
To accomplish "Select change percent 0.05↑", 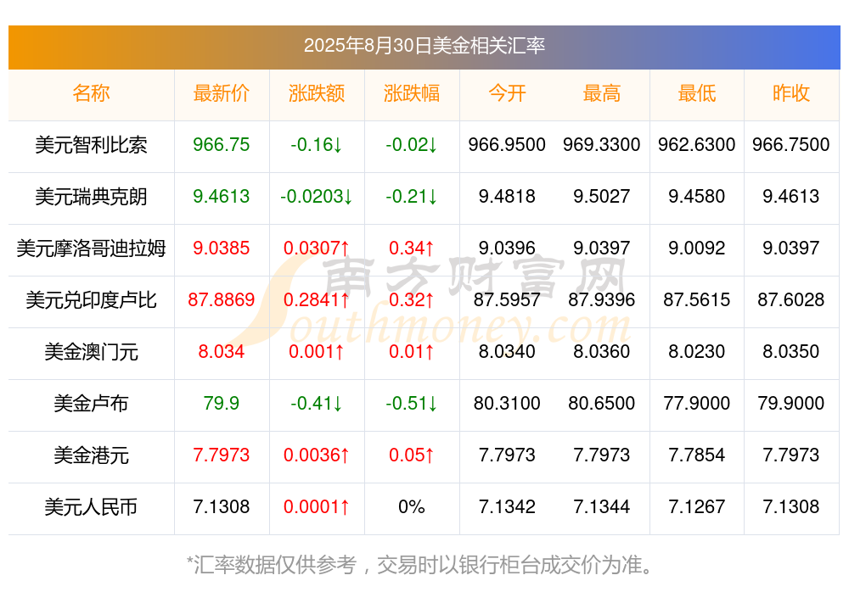I will pos(412,455).
